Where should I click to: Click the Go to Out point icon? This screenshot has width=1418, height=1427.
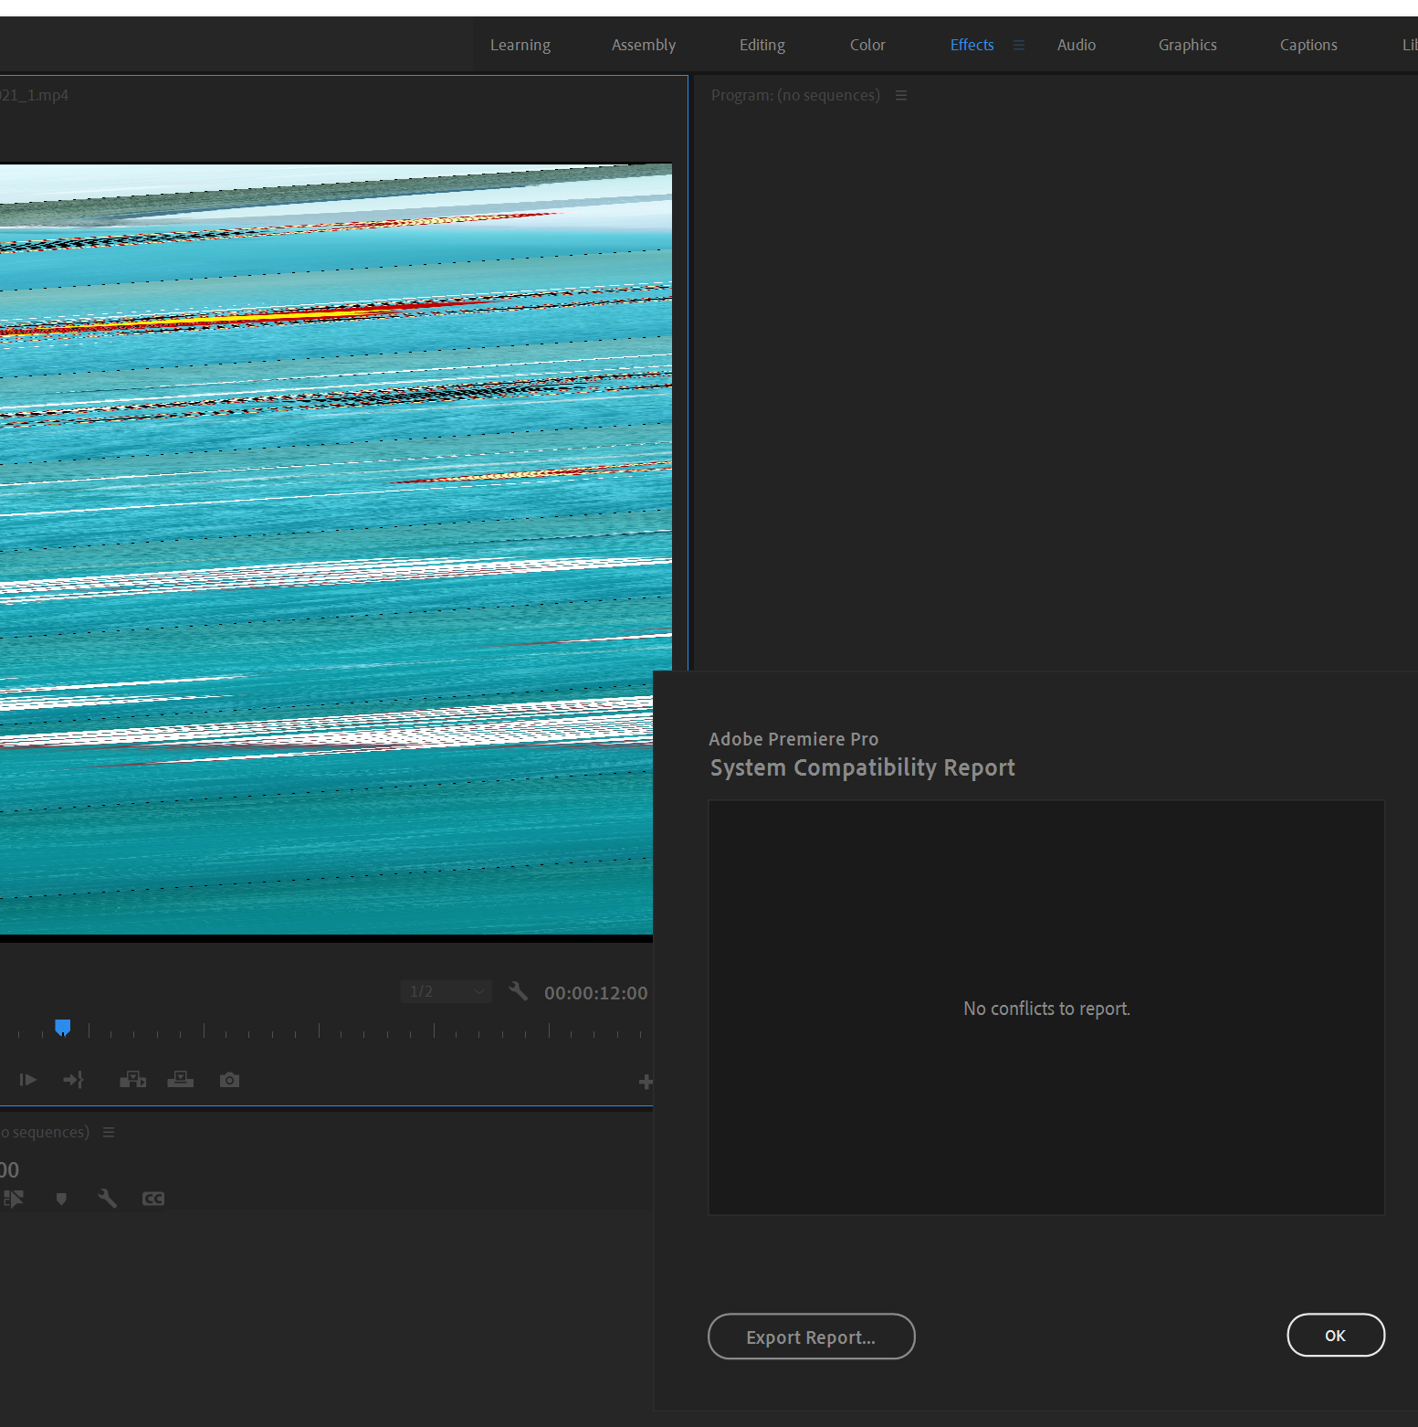pos(73,1079)
